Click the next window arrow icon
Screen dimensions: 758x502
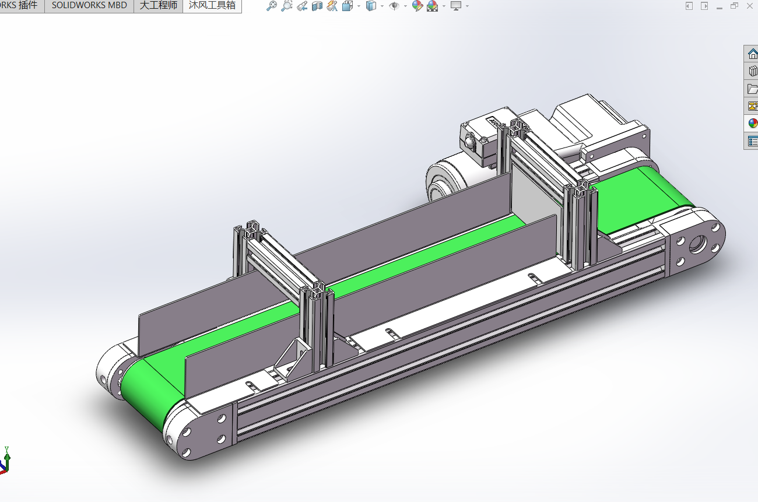(x=704, y=6)
